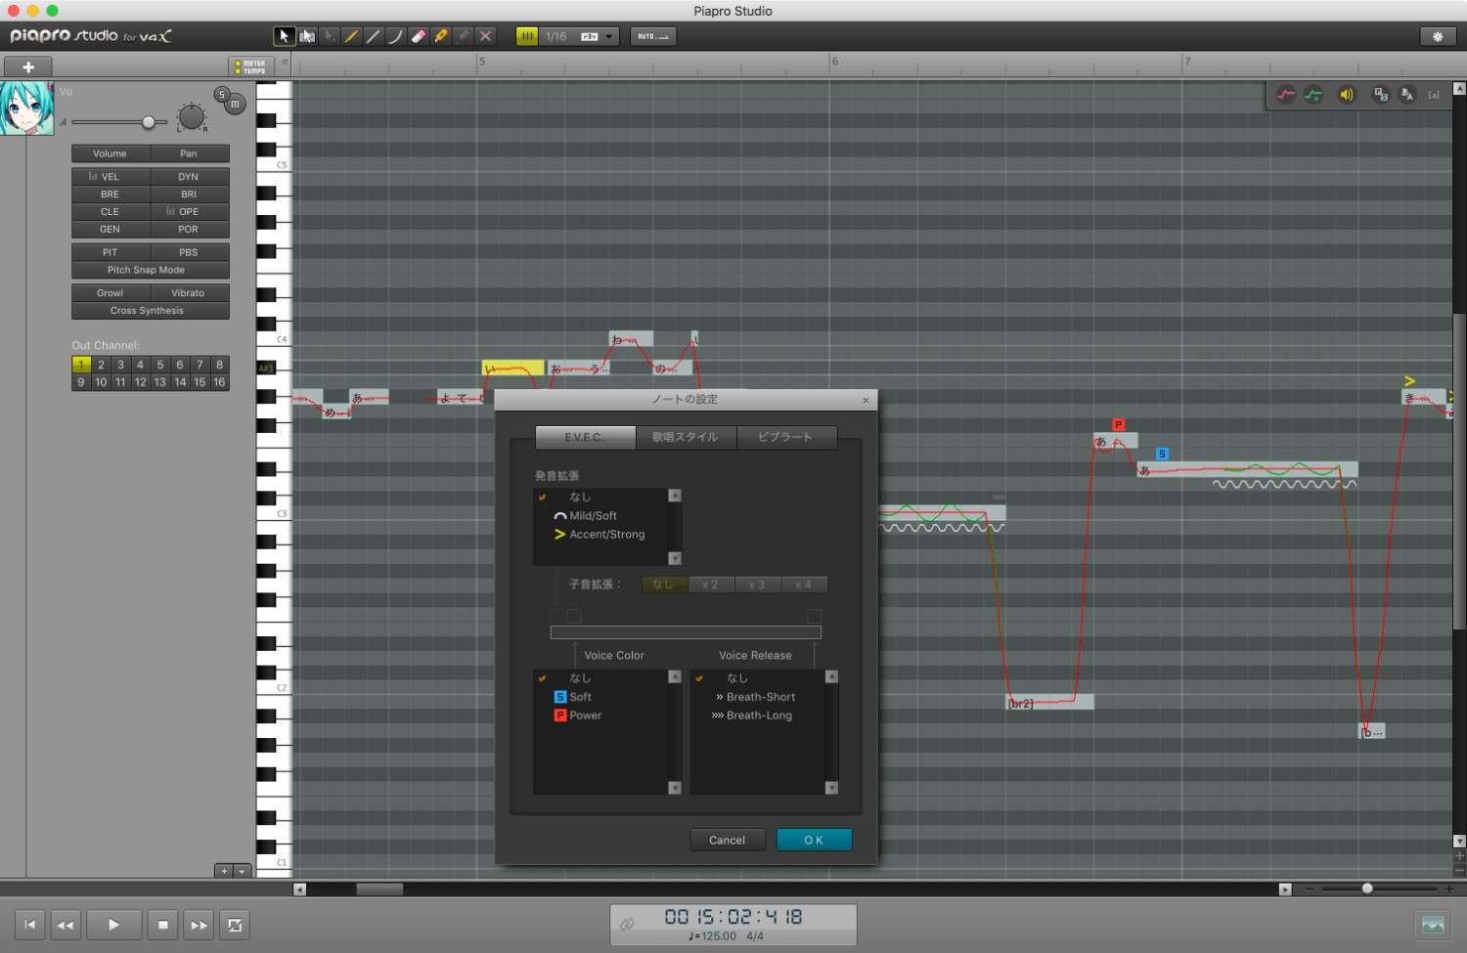Image resolution: width=1467 pixels, height=953 pixels.
Task: Select the Eraser tool
Action: [x=419, y=36]
